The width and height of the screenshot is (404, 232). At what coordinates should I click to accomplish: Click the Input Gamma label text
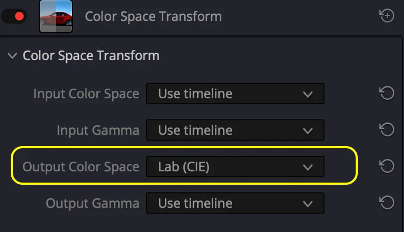pos(98,130)
